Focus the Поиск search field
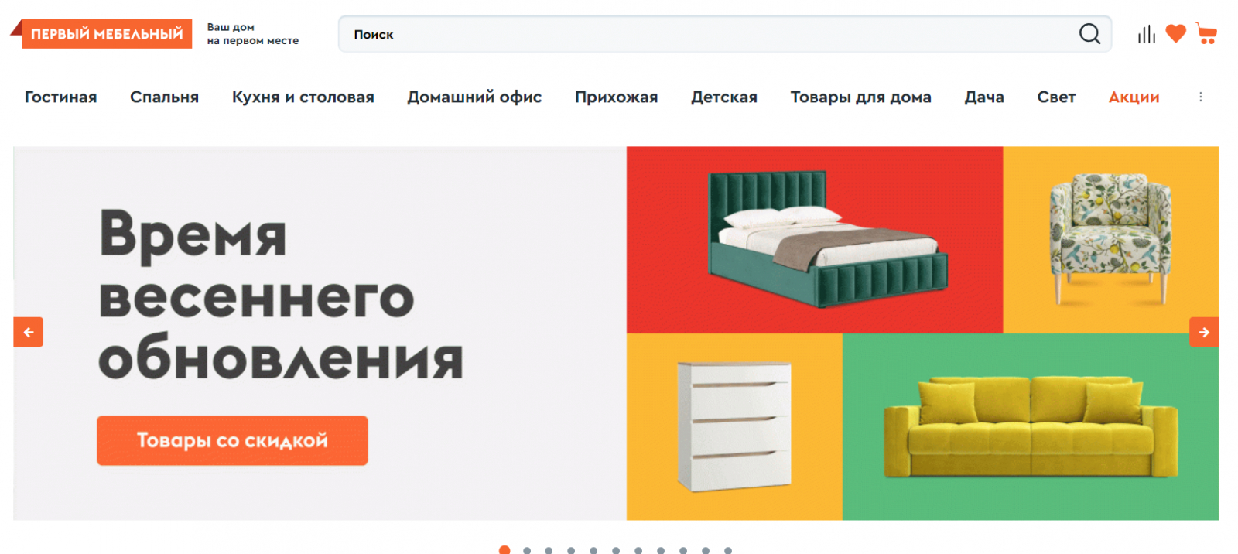This screenshot has width=1238, height=554. [708, 34]
